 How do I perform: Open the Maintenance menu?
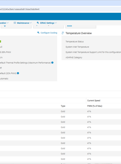pyautogui.click(x=23, y=23)
